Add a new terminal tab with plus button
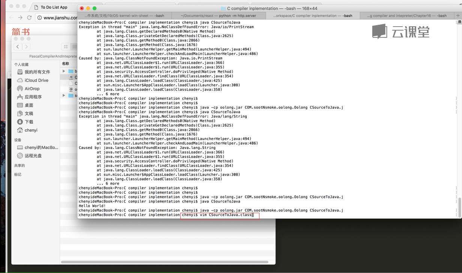The height and width of the screenshot is (273, 462). click(457, 16)
